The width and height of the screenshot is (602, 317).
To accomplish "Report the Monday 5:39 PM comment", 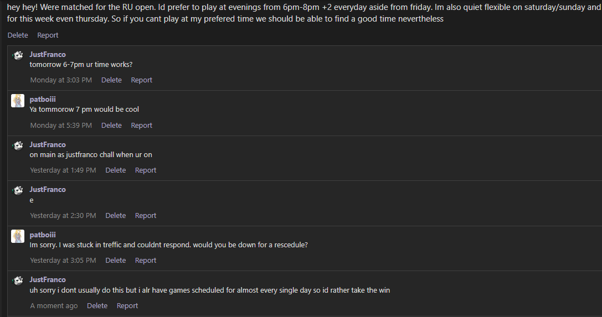I will [x=141, y=126].
